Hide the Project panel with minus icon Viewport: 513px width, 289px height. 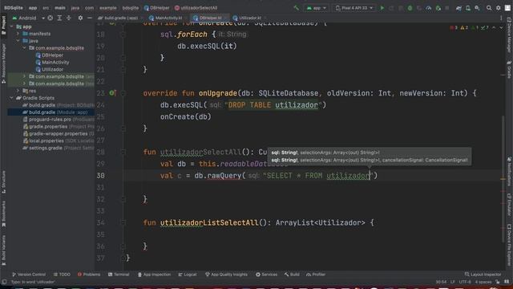tap(89, 18)
